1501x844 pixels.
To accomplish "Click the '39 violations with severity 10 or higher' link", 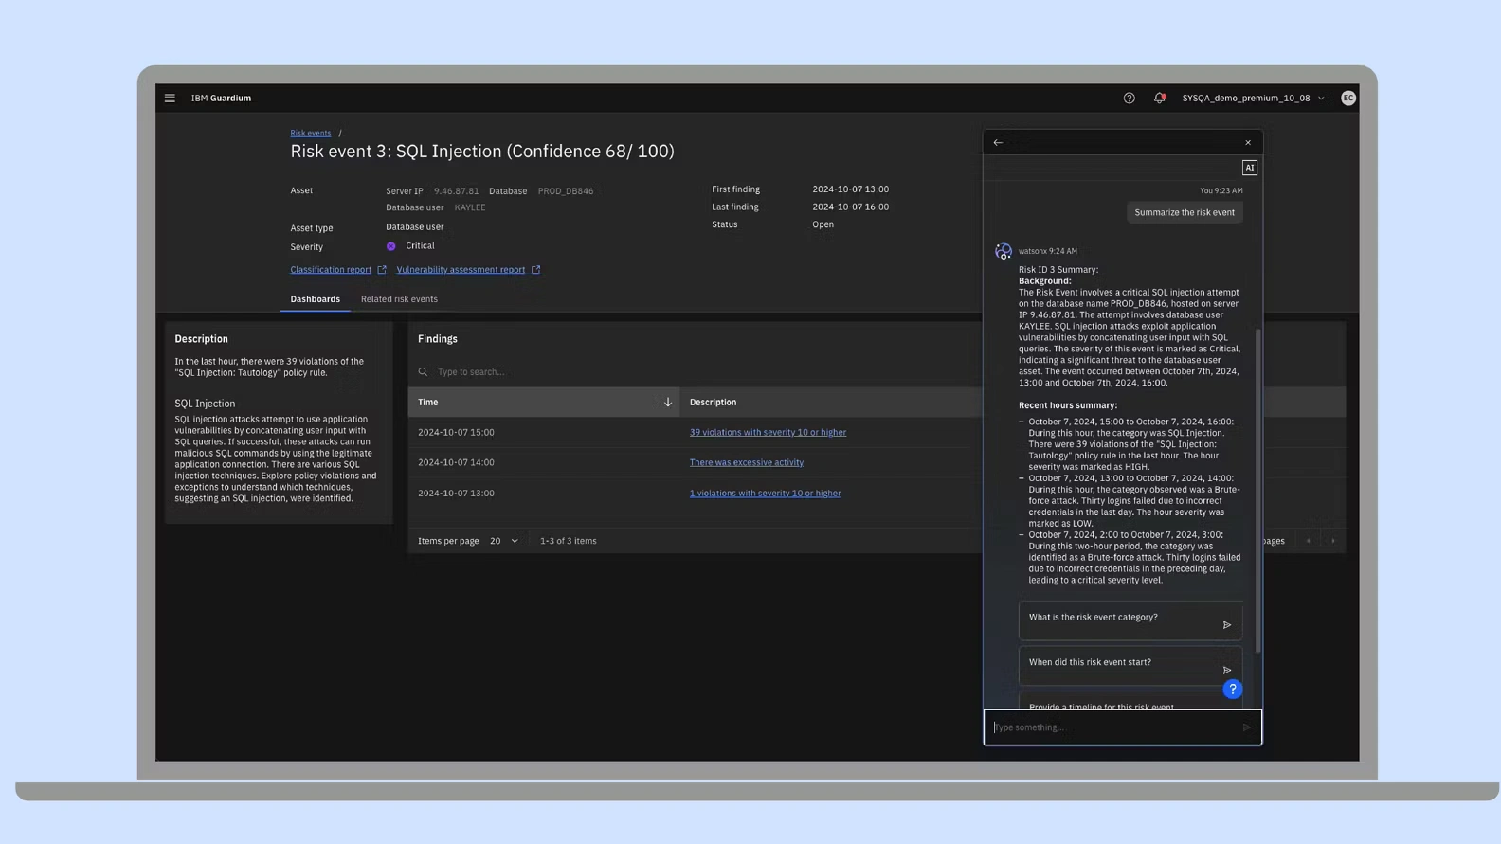I will point(768,433).
